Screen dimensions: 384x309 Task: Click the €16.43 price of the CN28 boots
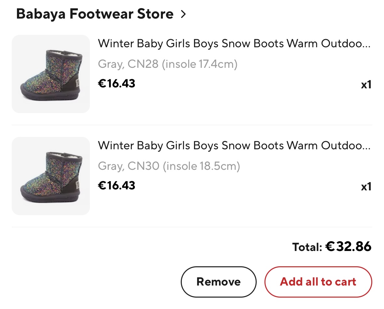click(x=117, y=83)
